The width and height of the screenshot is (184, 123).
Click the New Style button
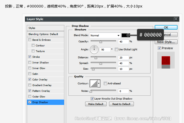166,42
